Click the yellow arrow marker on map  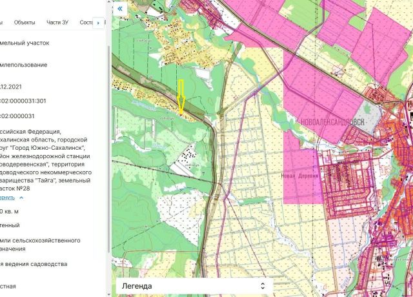point(181,97)
